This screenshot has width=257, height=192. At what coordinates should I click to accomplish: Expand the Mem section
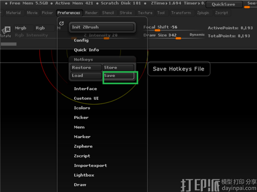point(79,127)
